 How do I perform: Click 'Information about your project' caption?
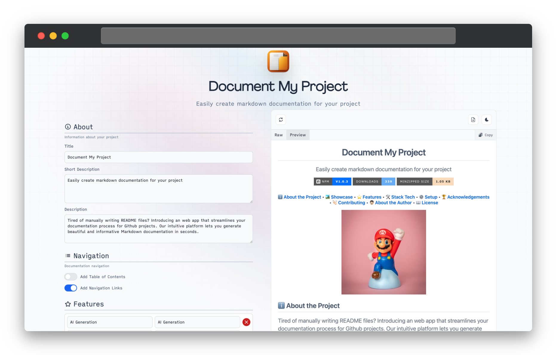pos(91,137)
